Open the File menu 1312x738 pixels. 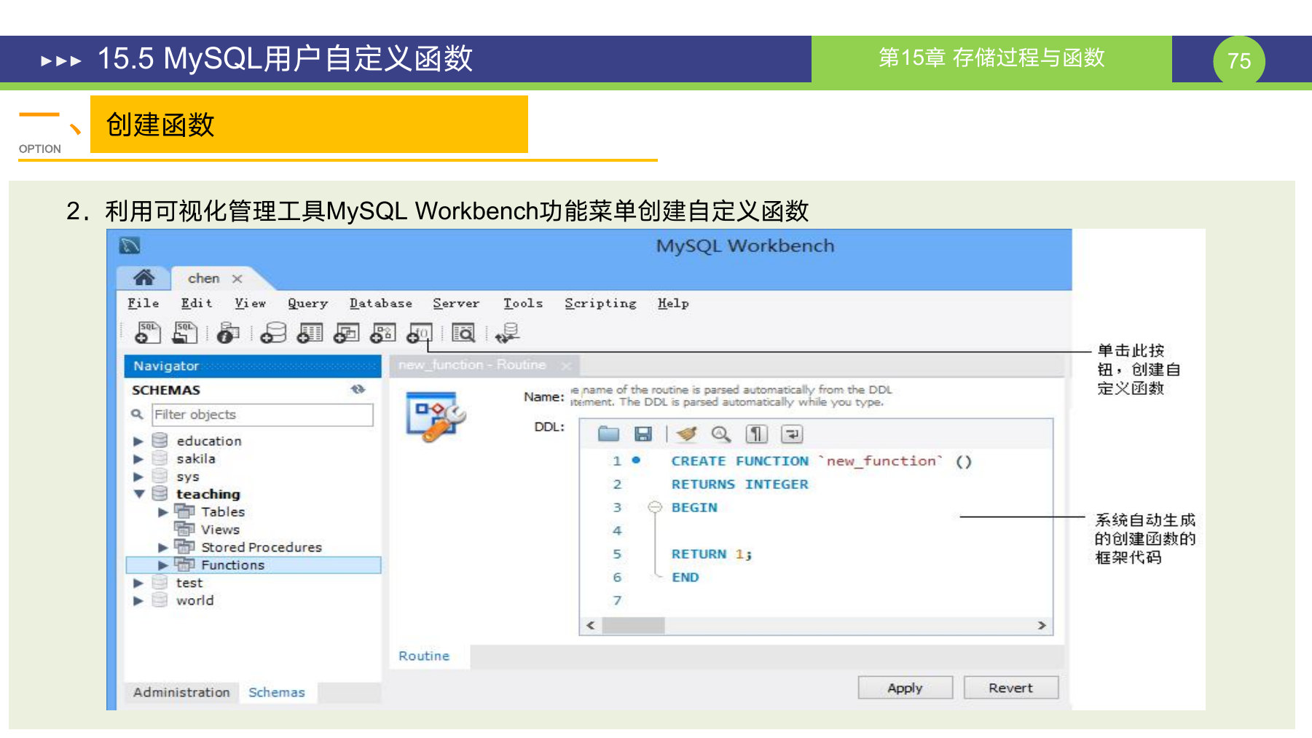pos(144,303)
